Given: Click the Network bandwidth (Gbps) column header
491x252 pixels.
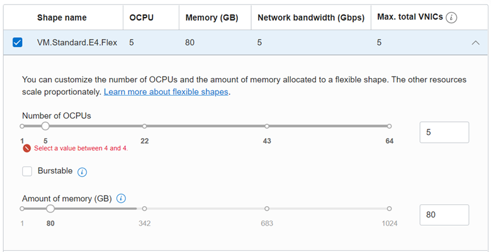Looking at the screenshot, I should (311, 18).
